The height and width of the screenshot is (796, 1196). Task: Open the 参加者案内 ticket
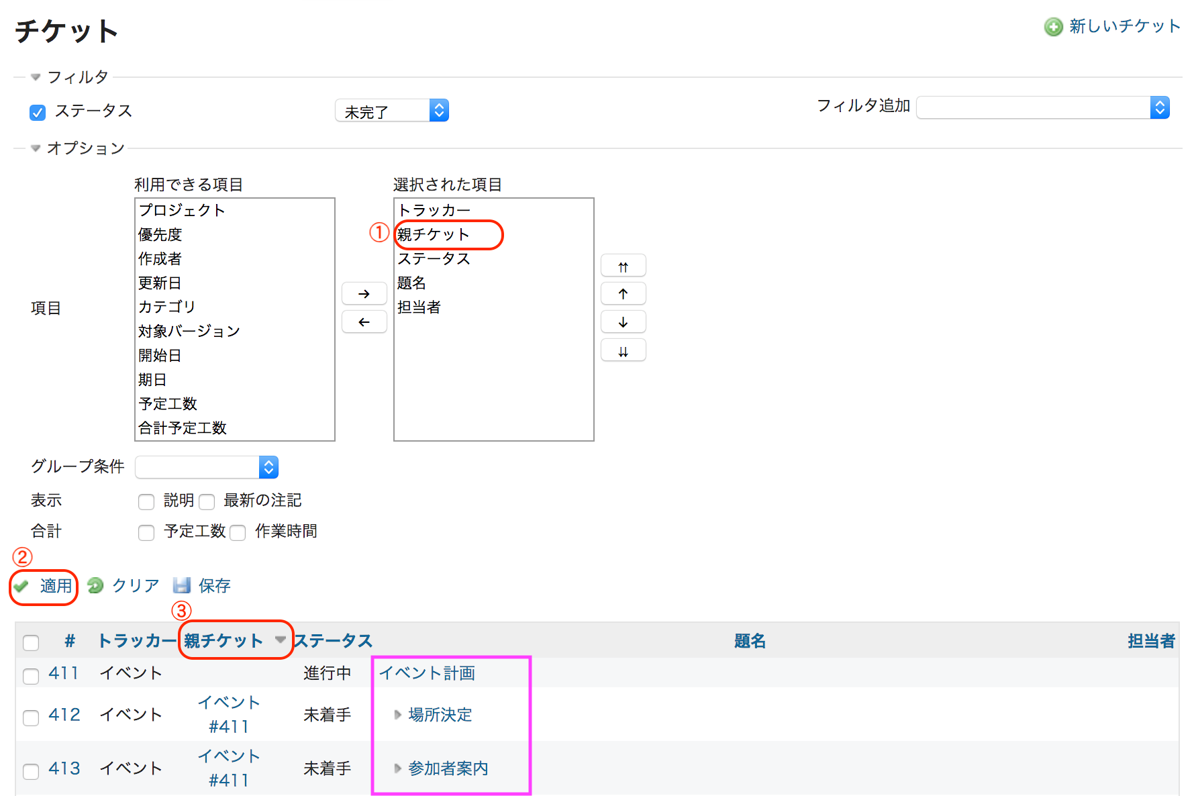point(448,768)
